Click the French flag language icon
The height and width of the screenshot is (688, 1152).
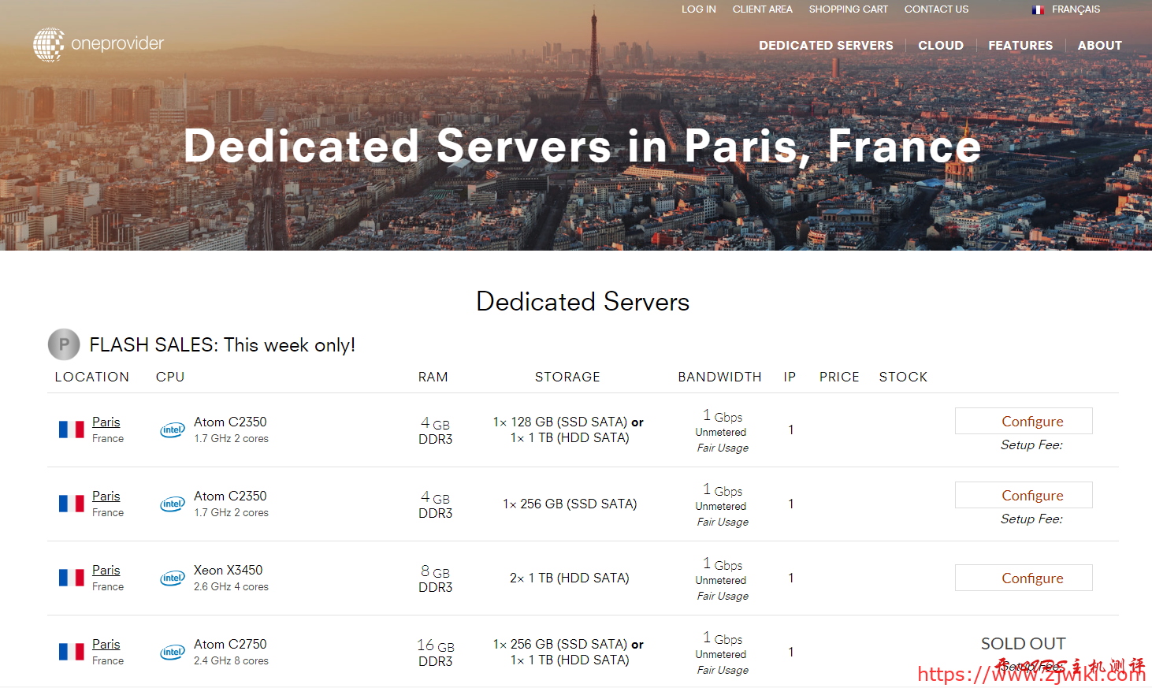pyautogui.click(x=1038, y=10)
